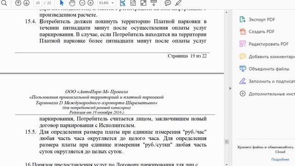Click header line 'ООО «АвтоПарк-М» Правила'
295x166 pixels.
(x=96, y=92)
